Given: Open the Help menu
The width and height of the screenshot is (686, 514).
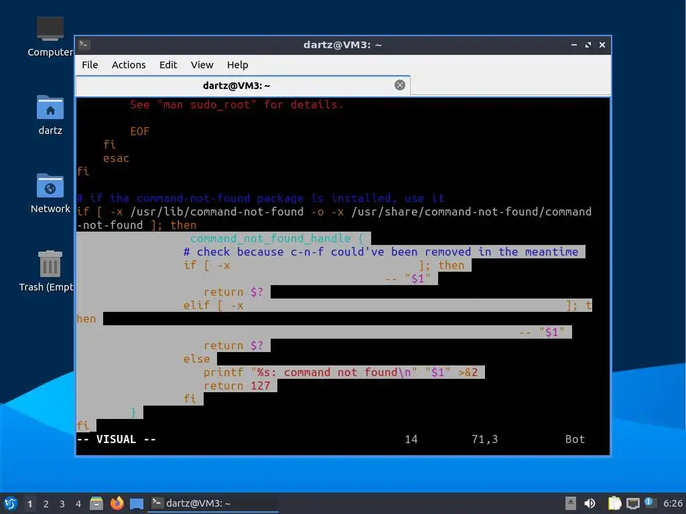Looking at the screenshot, I should (x=238, y=65).
